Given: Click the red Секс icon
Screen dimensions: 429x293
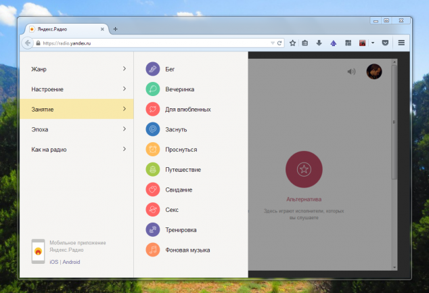Looking at the screenshot, I should [153, 210].
